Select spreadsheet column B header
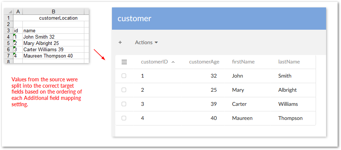 [x=53, y=12]
